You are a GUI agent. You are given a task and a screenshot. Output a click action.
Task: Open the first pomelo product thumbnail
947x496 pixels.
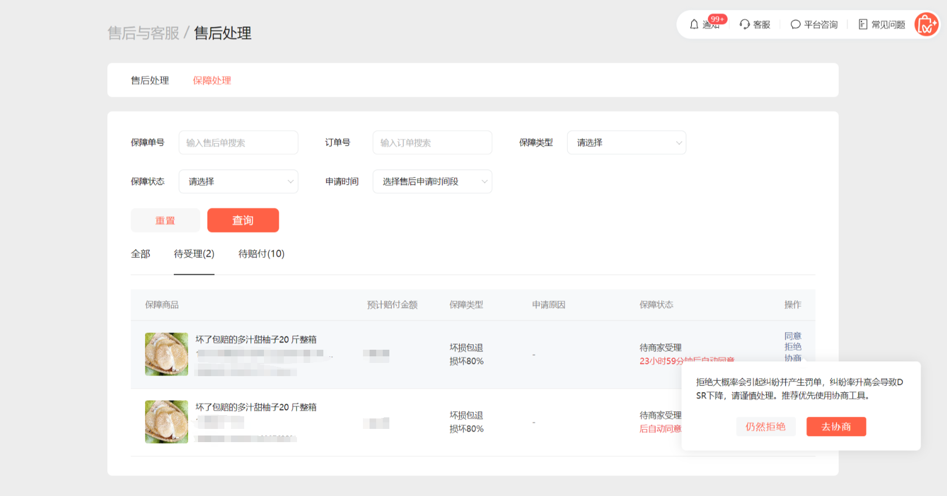167,354
